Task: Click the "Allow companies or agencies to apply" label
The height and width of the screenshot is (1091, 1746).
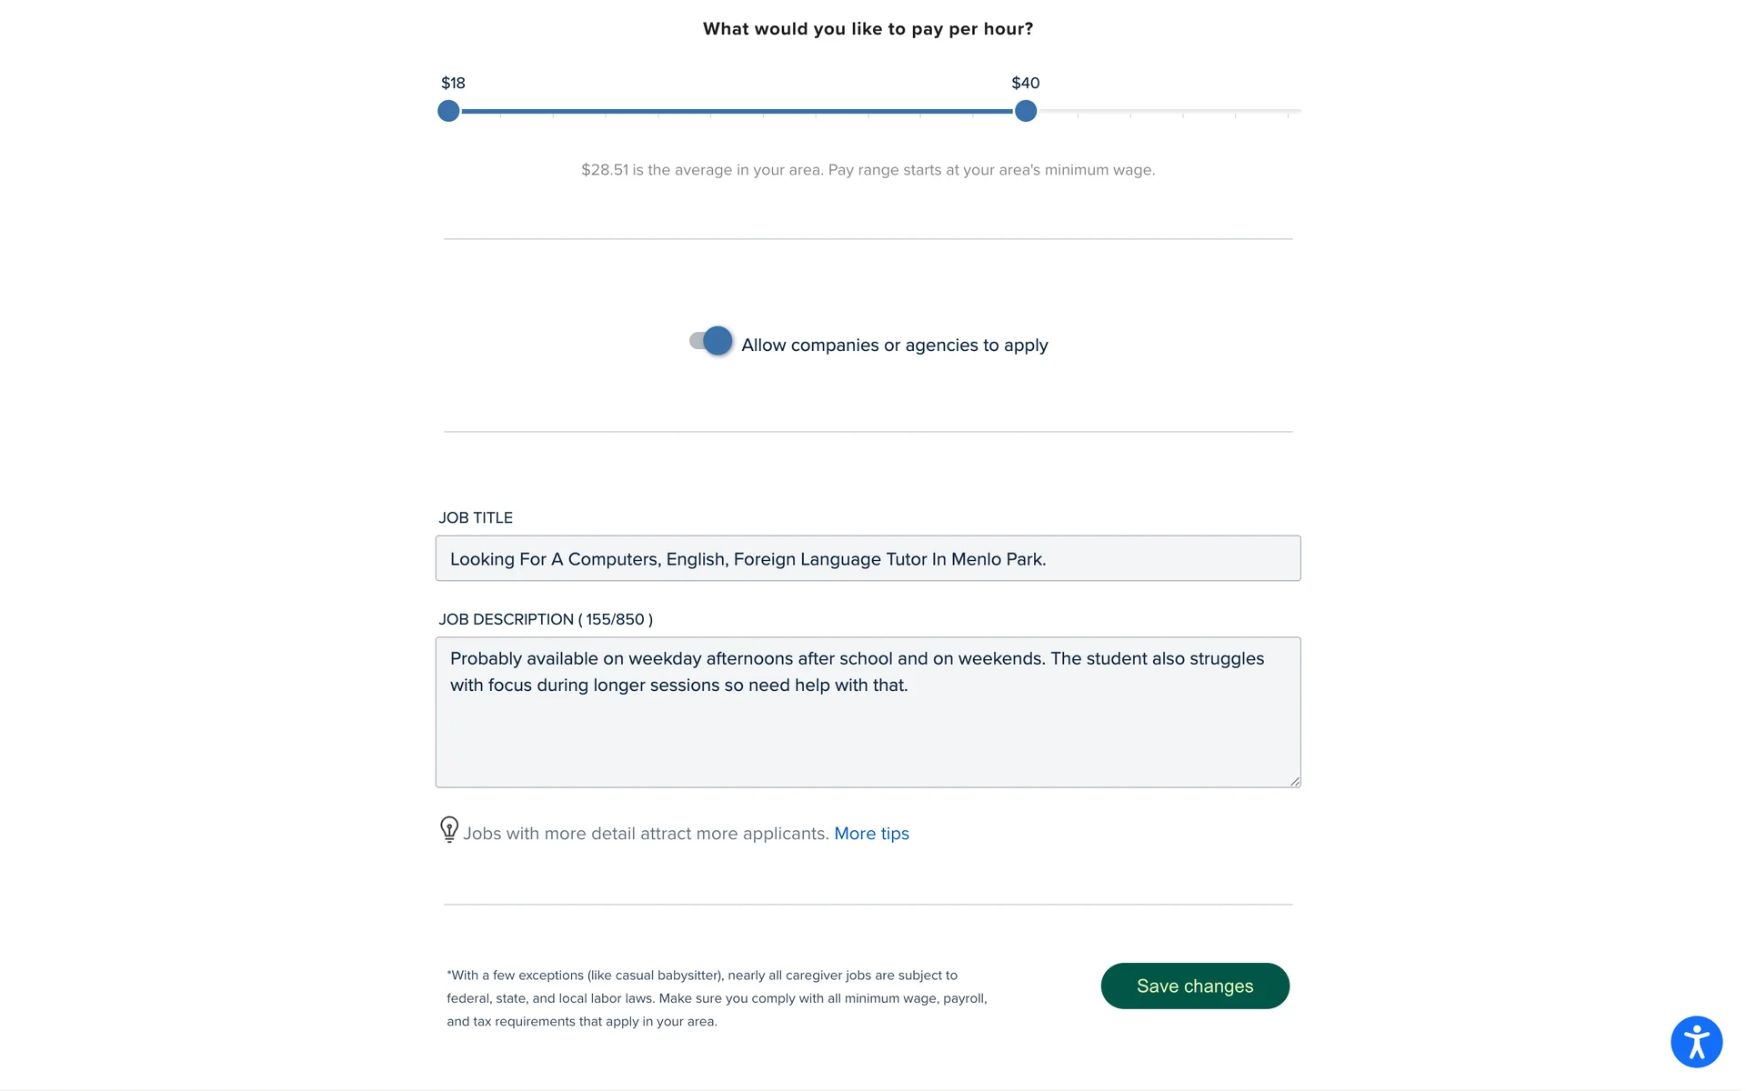Action: [894, 345]
